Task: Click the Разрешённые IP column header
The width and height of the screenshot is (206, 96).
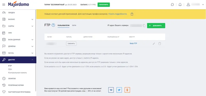Action: click(113, 37)
